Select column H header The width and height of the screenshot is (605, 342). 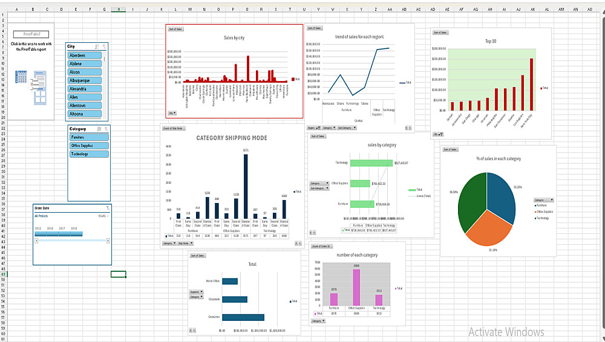(x=119, y=9)
